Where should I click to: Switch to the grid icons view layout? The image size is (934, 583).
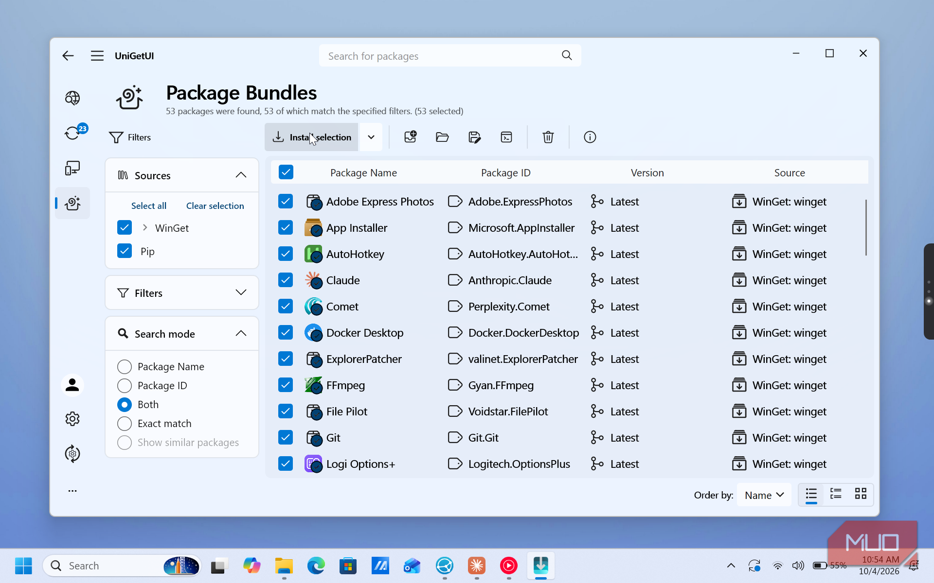(861, 495)
